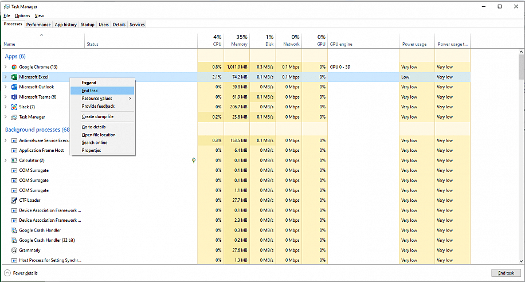Click the Microsoft Teams icon
The width and height of the screenshot is (525, 282).
coord(14,97)
